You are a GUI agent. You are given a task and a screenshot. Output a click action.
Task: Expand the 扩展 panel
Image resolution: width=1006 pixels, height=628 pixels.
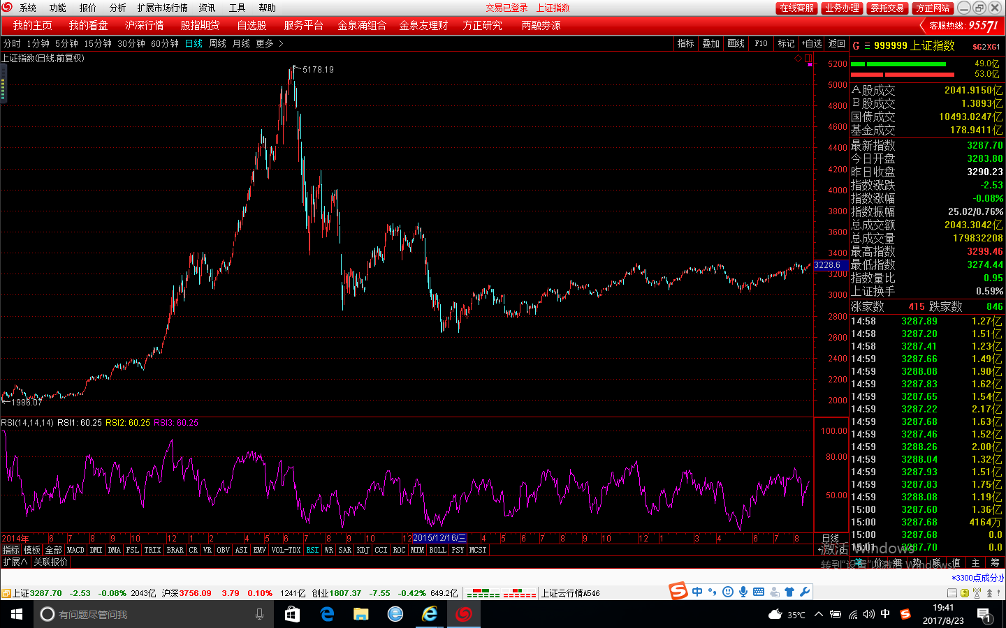15,562
